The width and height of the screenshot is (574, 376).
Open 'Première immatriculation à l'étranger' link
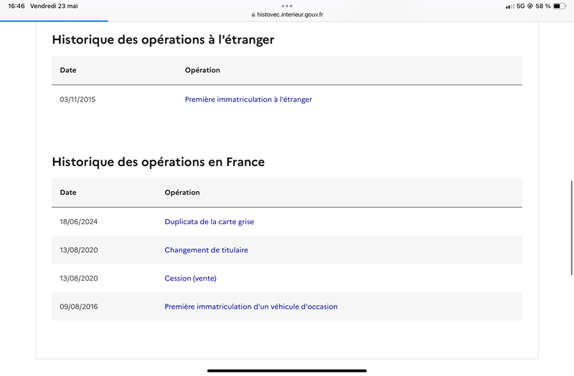click(x=248, y=100)
